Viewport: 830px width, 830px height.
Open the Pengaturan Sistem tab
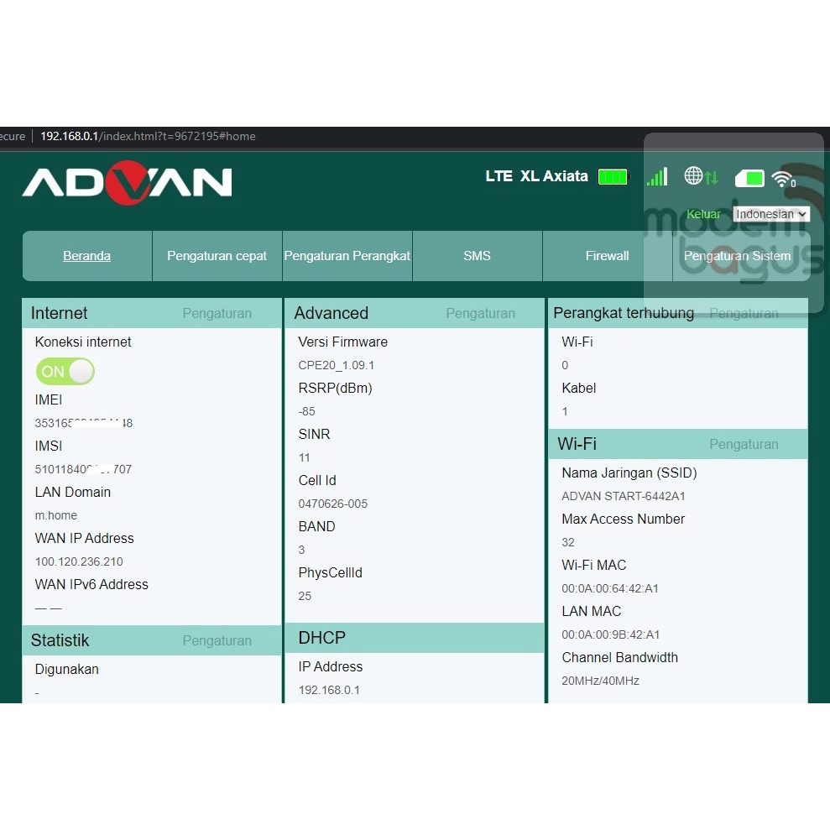coord(737,255)
